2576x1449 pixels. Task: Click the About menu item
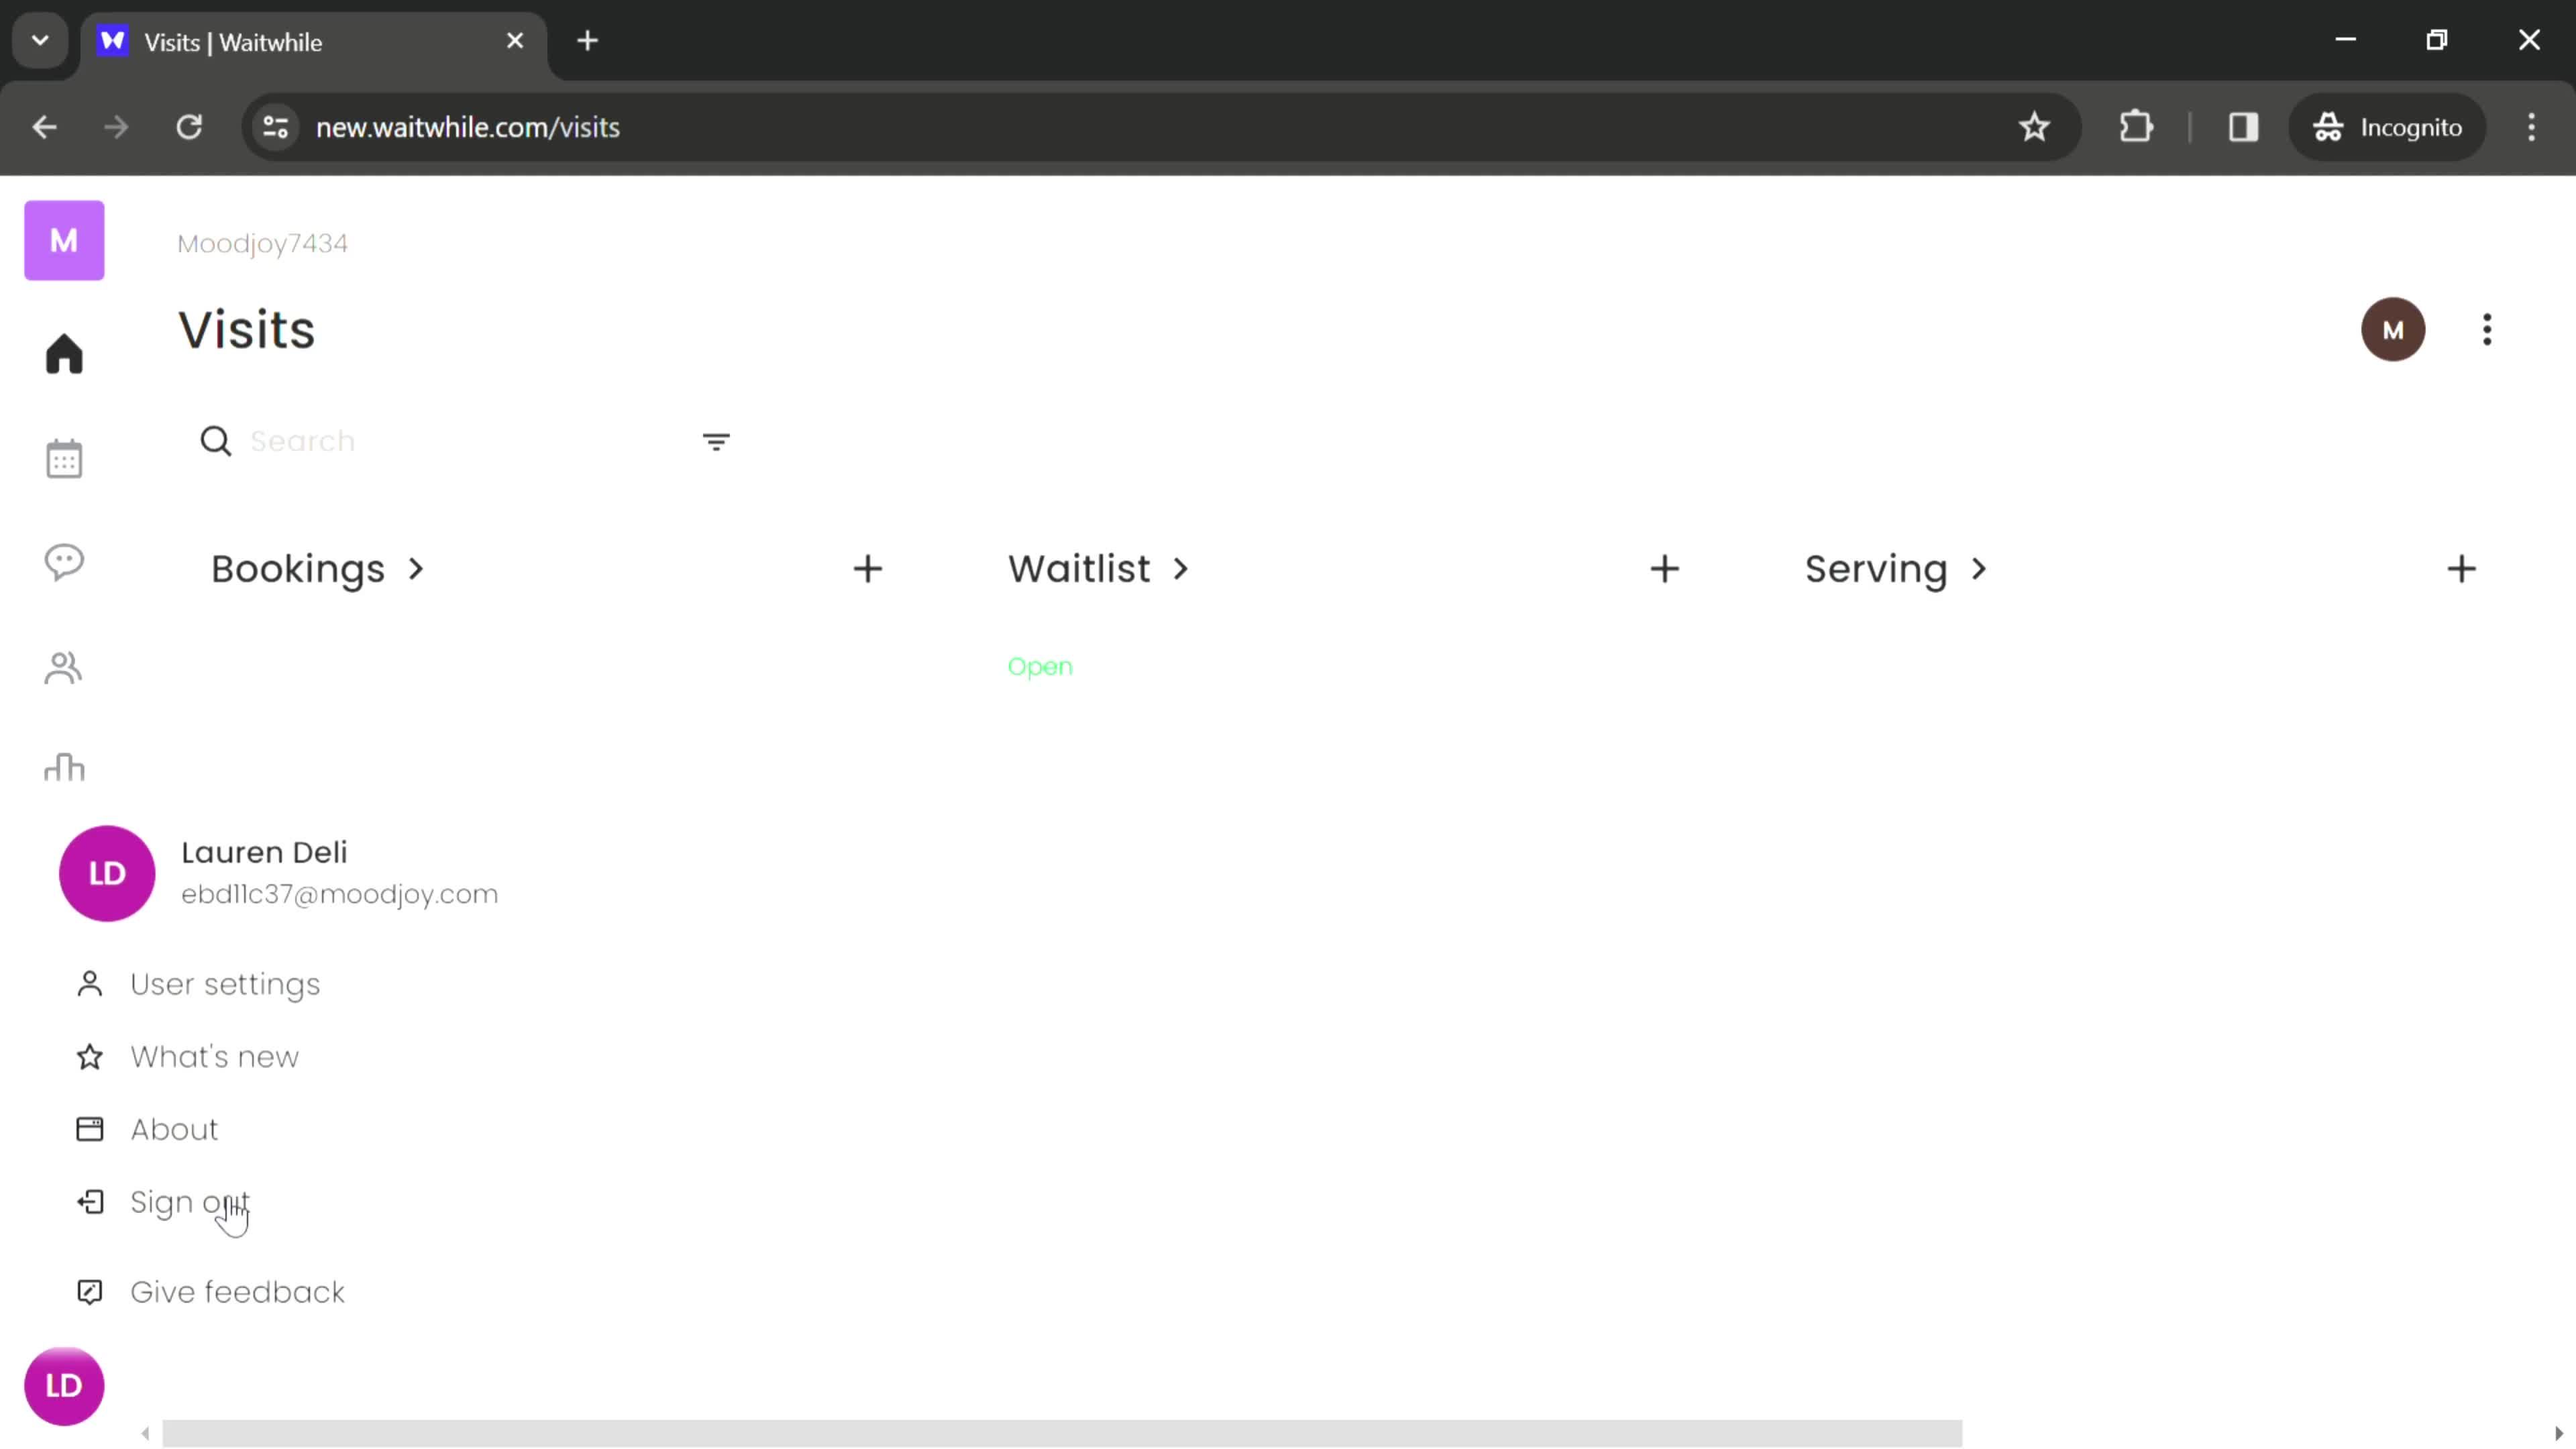pyautogui.click(x=173, y=1129)
